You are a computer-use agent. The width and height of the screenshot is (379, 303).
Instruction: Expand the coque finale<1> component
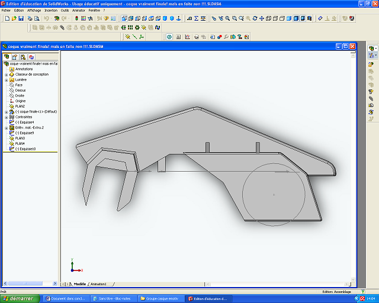click(6, 112)
